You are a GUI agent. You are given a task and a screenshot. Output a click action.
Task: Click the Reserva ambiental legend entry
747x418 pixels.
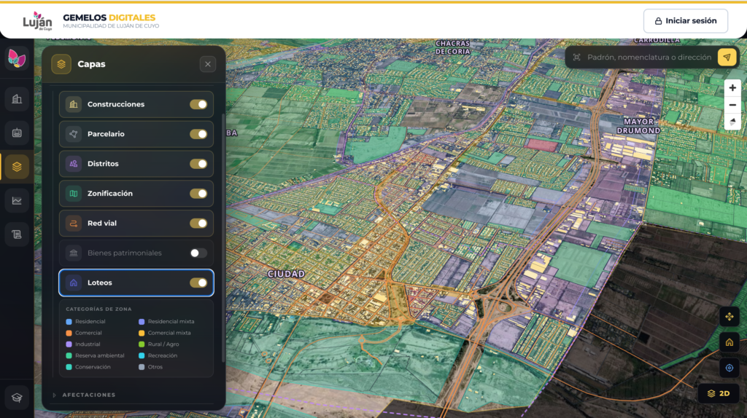[x=96, y=355]
